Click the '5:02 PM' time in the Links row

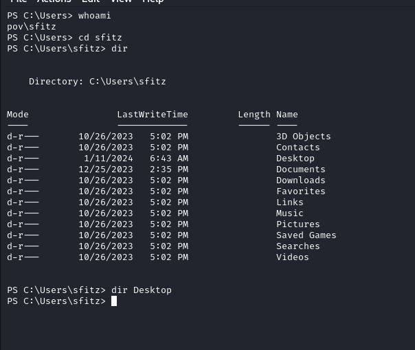(x=169, y=202)
